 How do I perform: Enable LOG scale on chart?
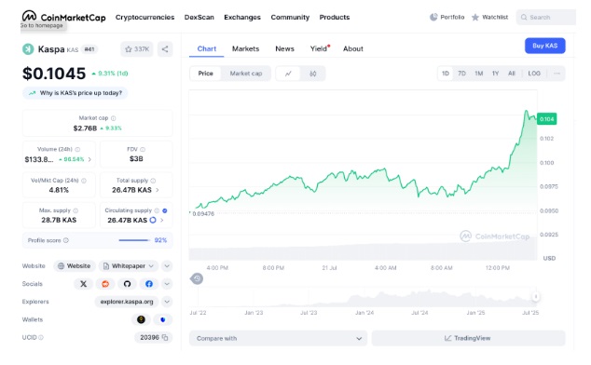pyautogui.click(x=534, y=74)
